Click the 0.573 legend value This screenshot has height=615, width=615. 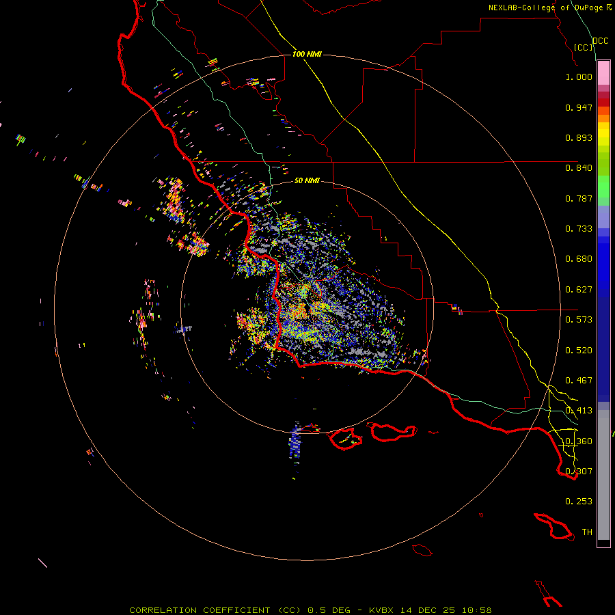[x=579, y=320]
